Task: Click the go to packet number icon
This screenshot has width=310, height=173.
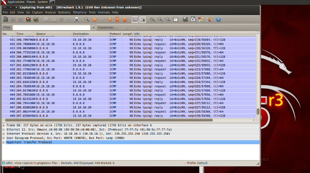Action: pyautogui.click(x=109, y=19)
